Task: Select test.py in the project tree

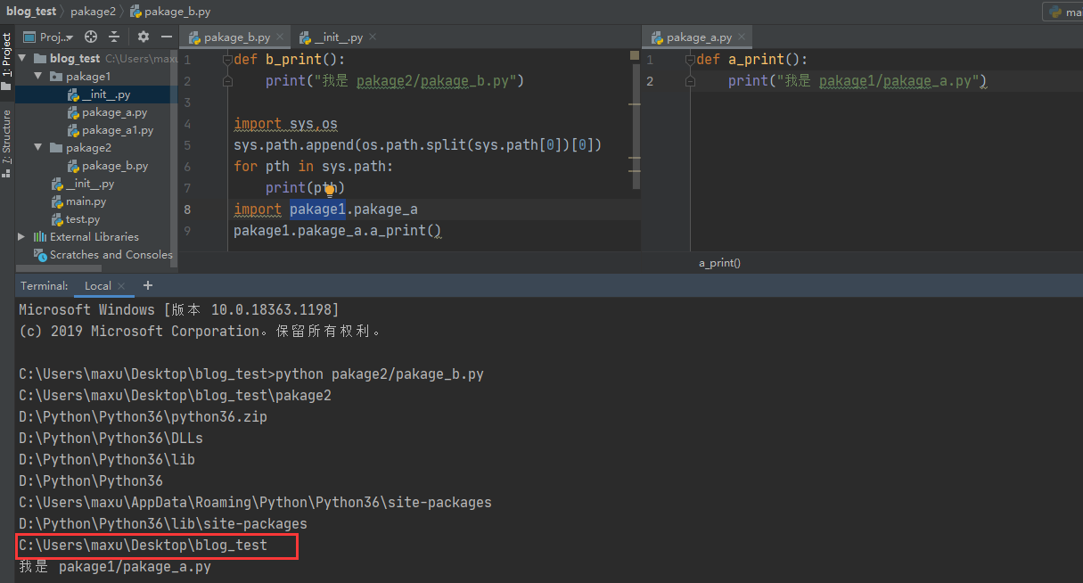Action: point(75,219)
